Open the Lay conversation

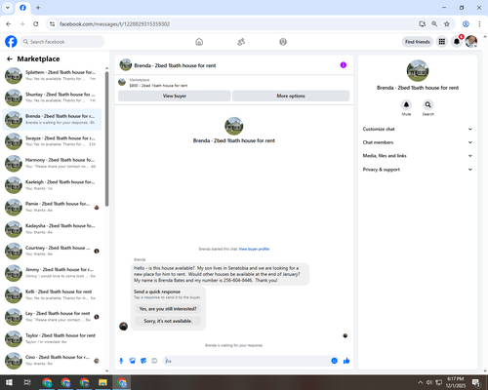(x=52, y=317)
